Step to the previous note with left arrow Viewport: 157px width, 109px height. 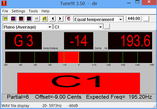(x=53, y=19)
